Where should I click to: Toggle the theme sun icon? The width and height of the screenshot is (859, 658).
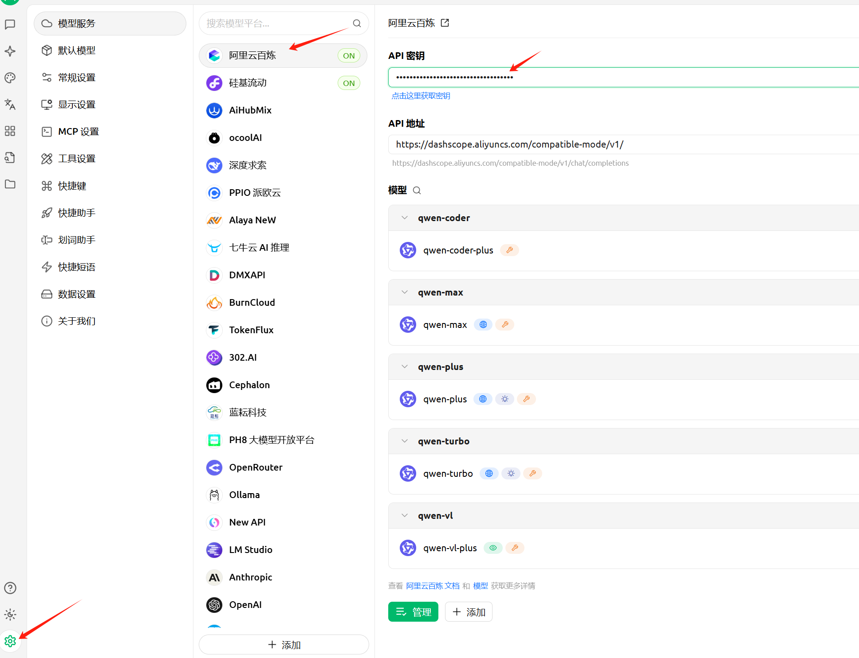point(10,615)
